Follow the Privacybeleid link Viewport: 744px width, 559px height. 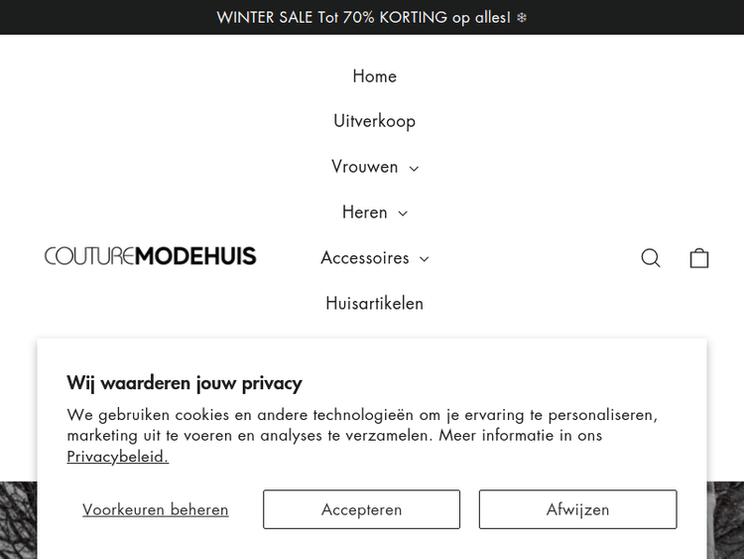tap(117, 457)
